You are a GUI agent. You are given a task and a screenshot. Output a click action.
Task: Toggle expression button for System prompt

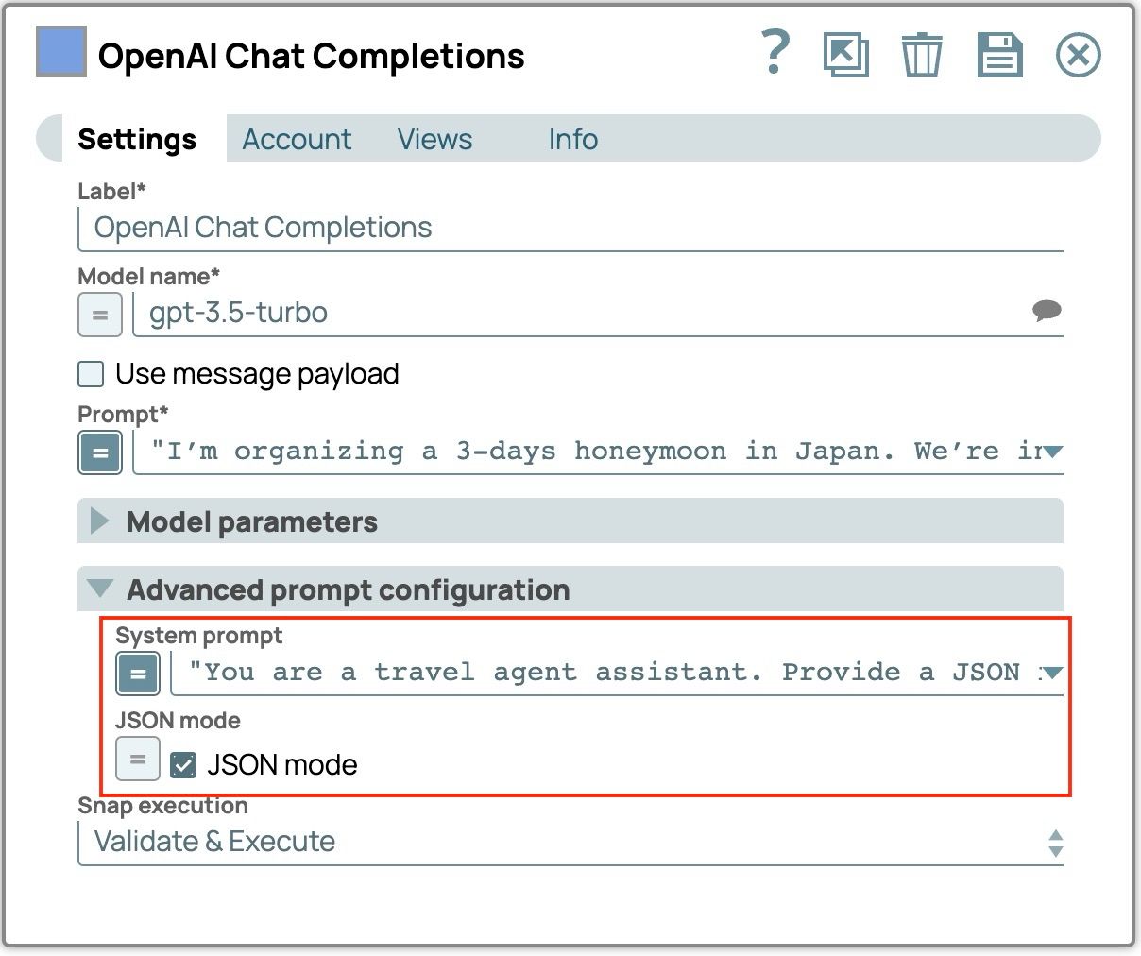(x=138, y=674)
